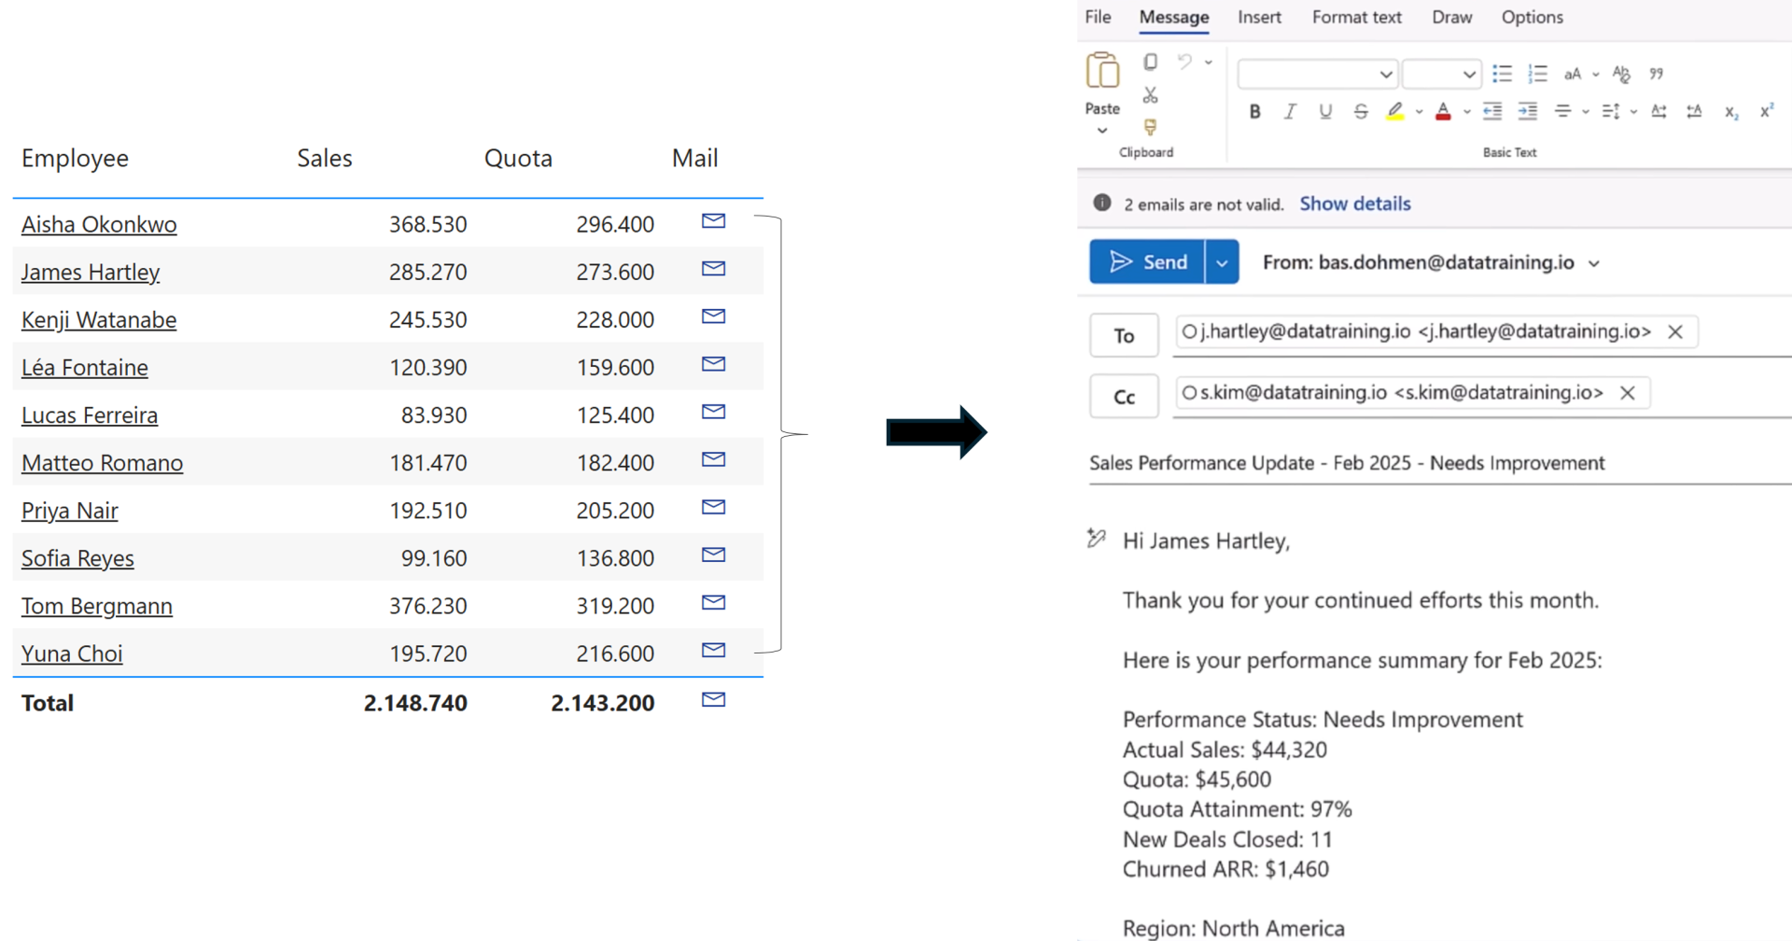Insert a numbered list
Image resolution: width=1792 pixels, height=941 pixels.
1536,74
